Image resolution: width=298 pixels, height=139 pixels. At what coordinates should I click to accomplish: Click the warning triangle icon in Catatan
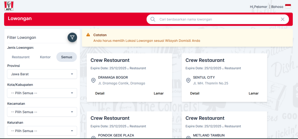(88, 35)
